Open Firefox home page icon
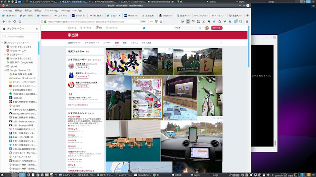 tap(20, 22)
